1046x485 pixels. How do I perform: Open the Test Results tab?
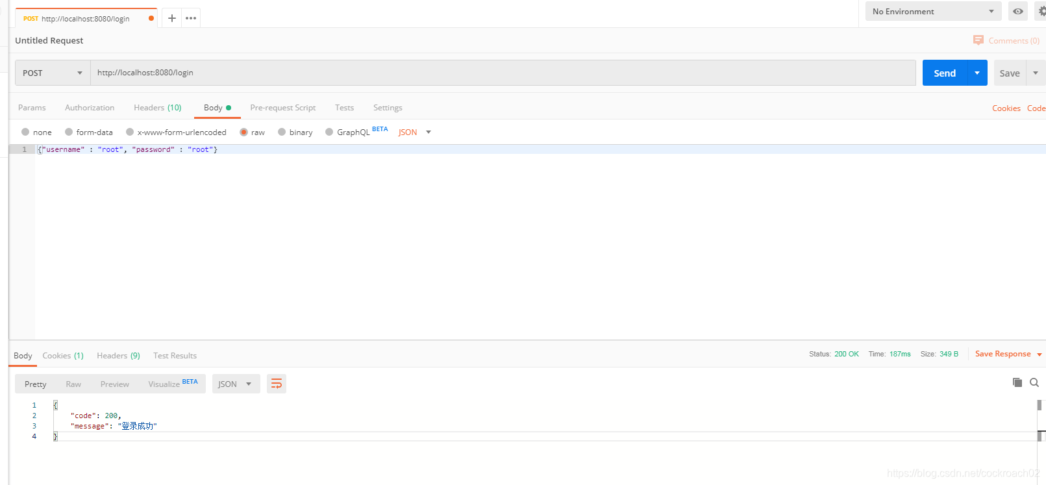pyautogui.click(x=175, y=355)
